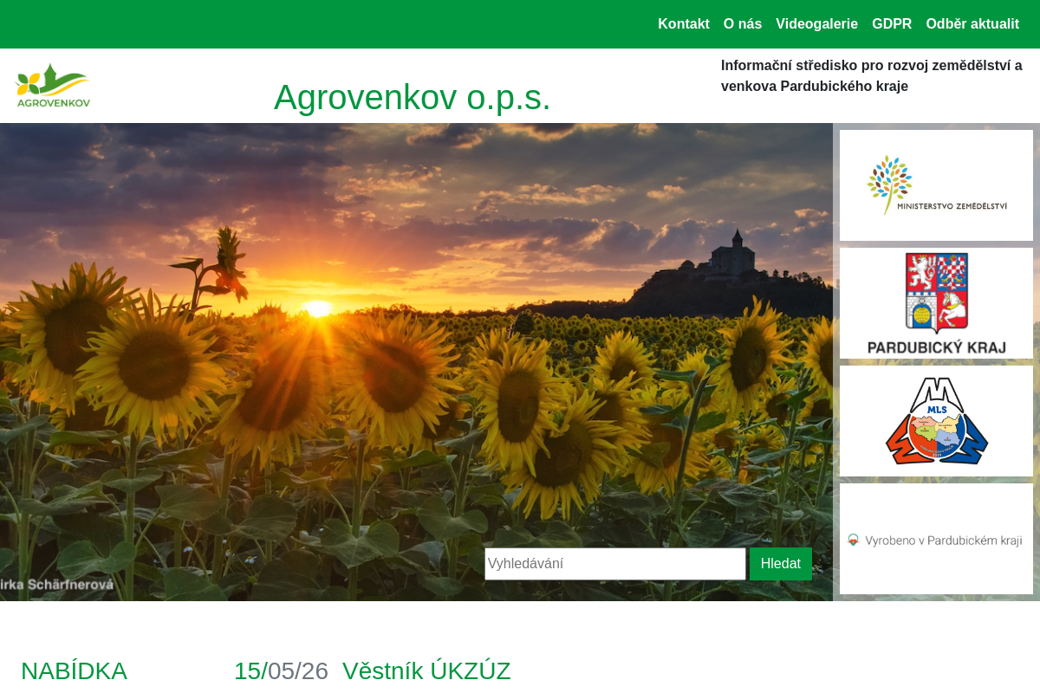This screenshot has height=693, width=1040.
Task: Focus the Vyhledávání search field
Action: pos(615,564)
